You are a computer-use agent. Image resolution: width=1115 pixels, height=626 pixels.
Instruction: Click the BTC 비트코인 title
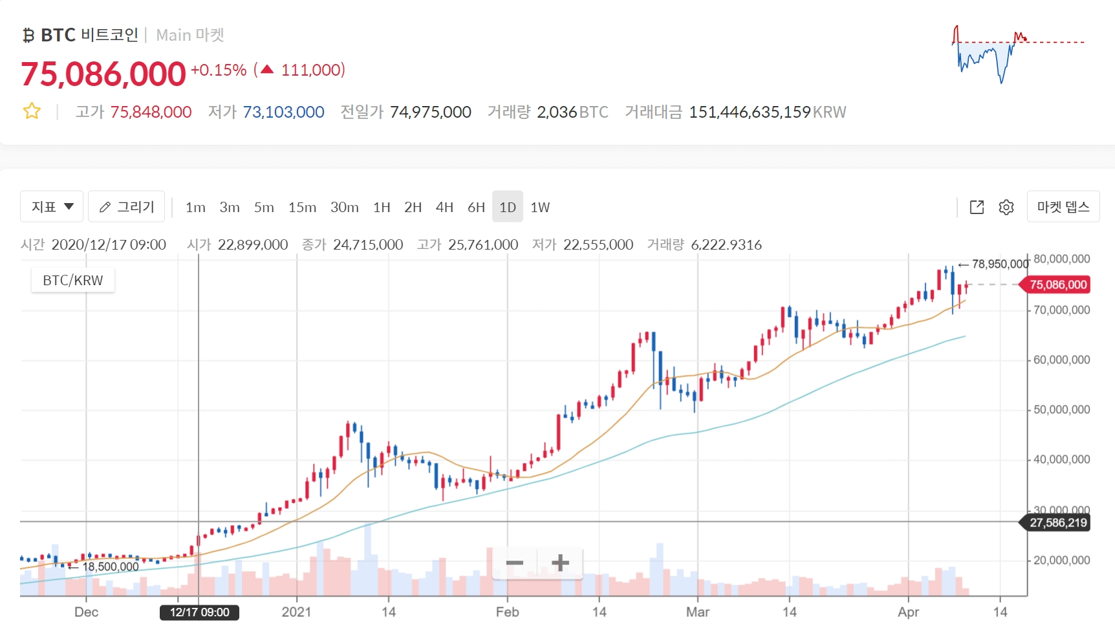(x=89, y=35)
